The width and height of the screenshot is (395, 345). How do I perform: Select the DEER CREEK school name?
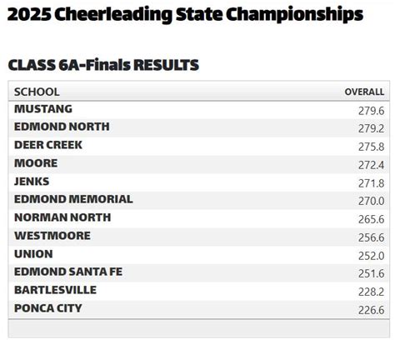coord(48,145)
